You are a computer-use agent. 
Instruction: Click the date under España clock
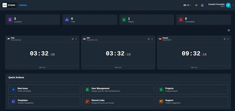coord(194,67)
